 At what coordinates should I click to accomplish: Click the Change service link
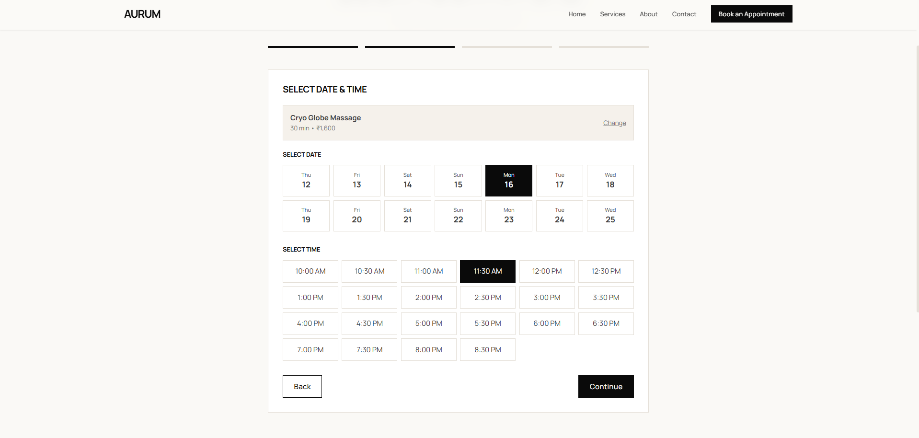pyautogui.click(x=614, y=123)
